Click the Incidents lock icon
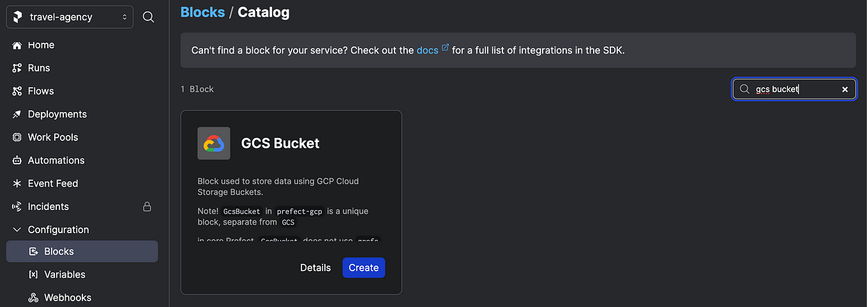Screen dimensions: 867x307 click(147, 206)
